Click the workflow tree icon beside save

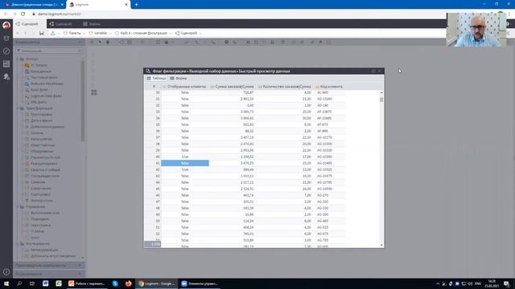(52, 33)
